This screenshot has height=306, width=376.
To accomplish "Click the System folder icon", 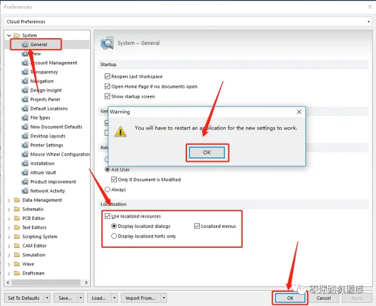I will pos(17,35).
